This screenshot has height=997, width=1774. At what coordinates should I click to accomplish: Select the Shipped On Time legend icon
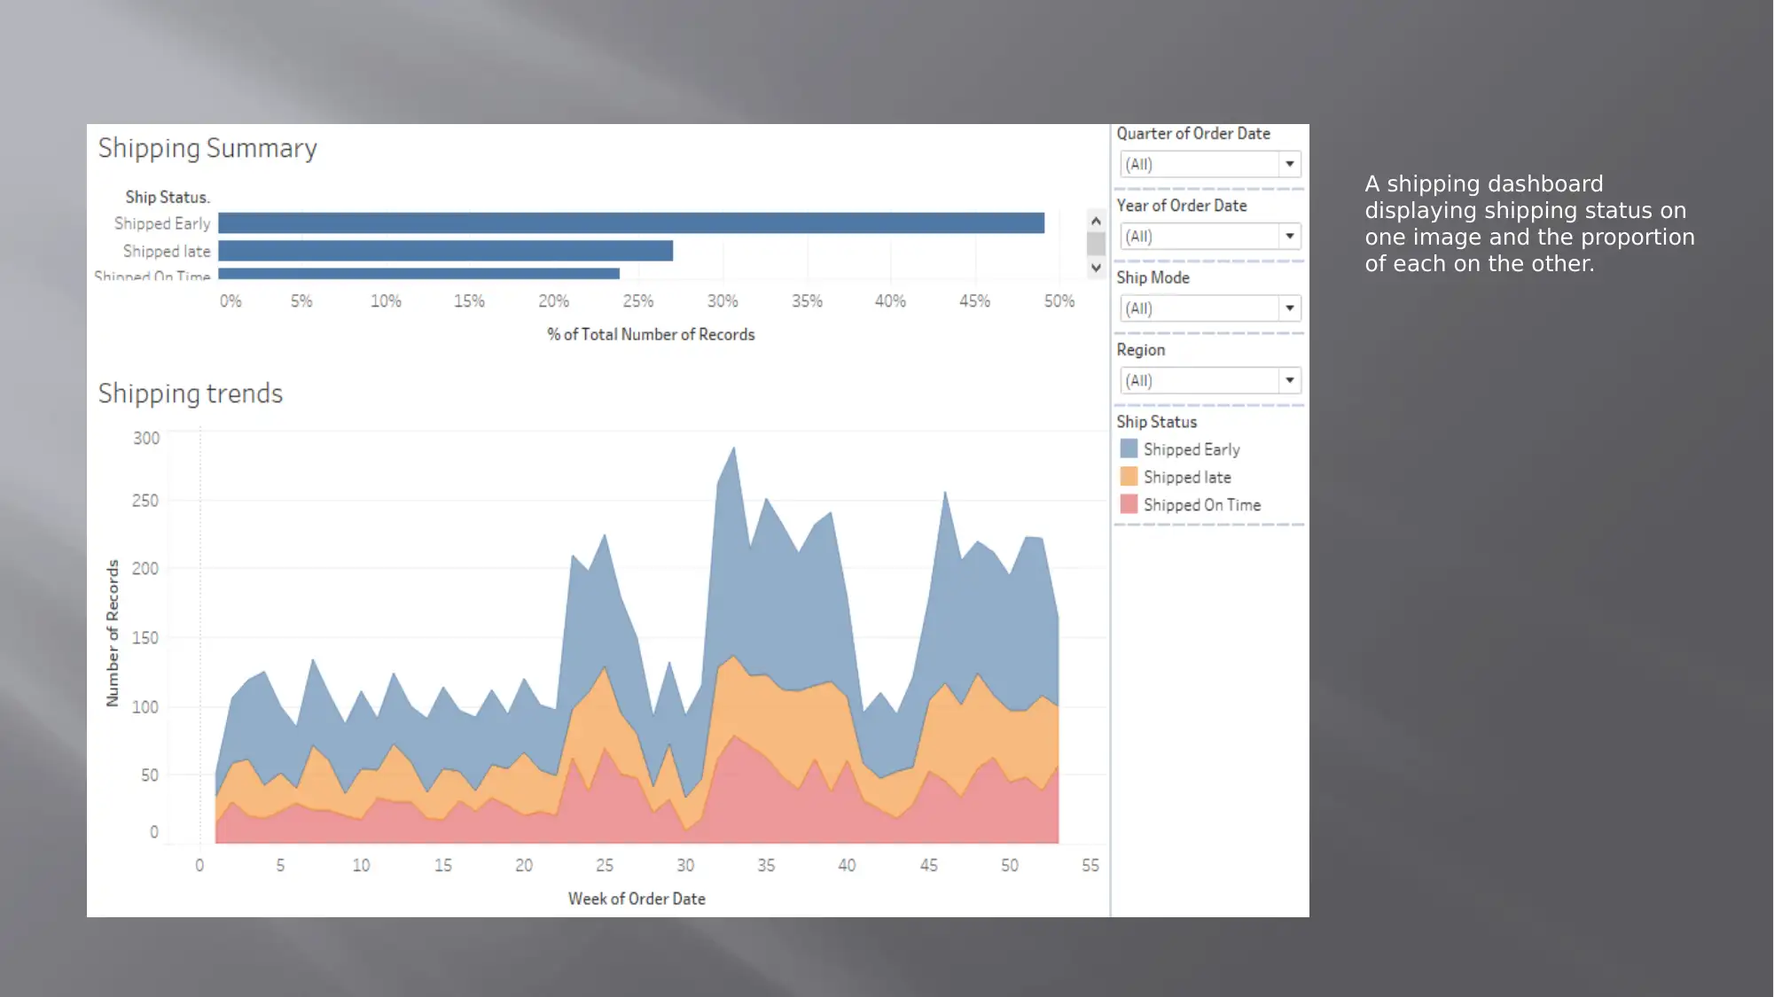pyautogui.click(x=1129, y=504)
